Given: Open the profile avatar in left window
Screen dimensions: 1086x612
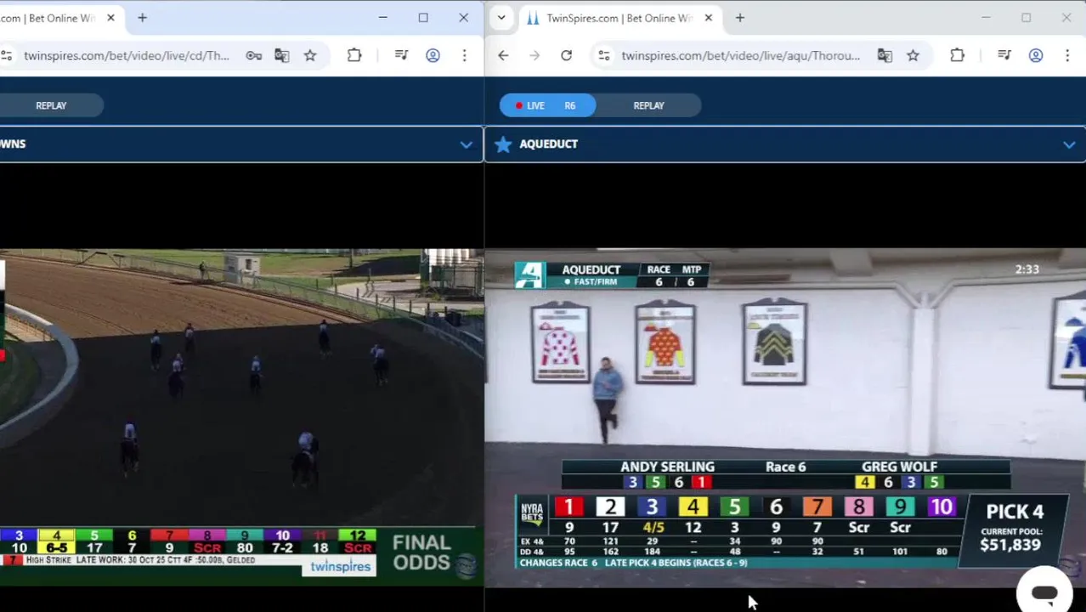Looking at the screenshot, I should (433, 55).
